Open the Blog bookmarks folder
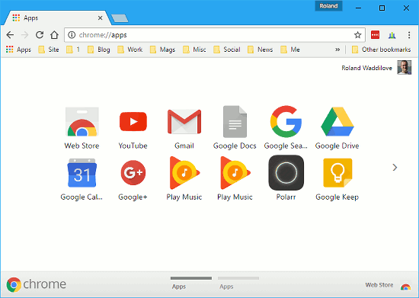Viewport: 419px width, 298px height. pyautogui.click(x=98, y=50)
